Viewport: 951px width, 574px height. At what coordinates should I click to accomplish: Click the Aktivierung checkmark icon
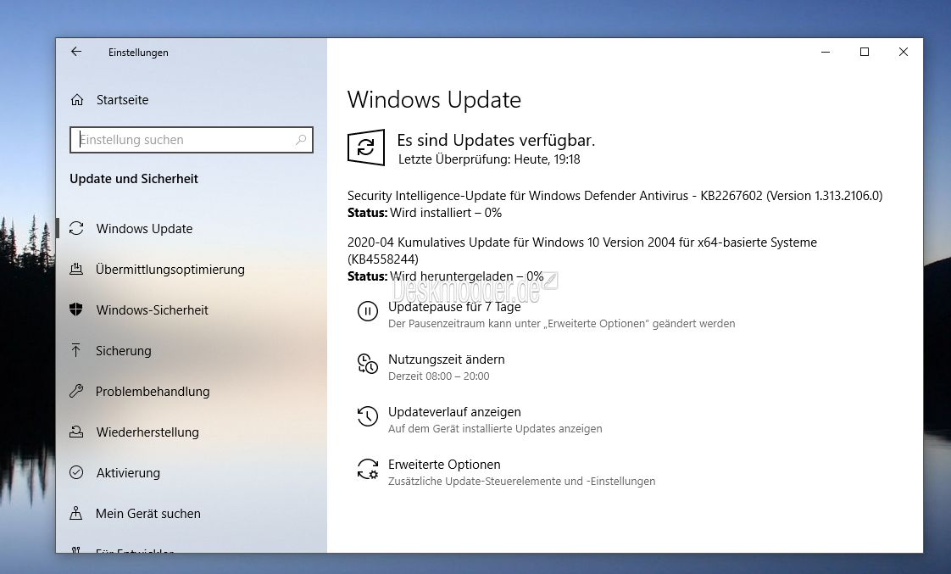[x=76, y=472]
